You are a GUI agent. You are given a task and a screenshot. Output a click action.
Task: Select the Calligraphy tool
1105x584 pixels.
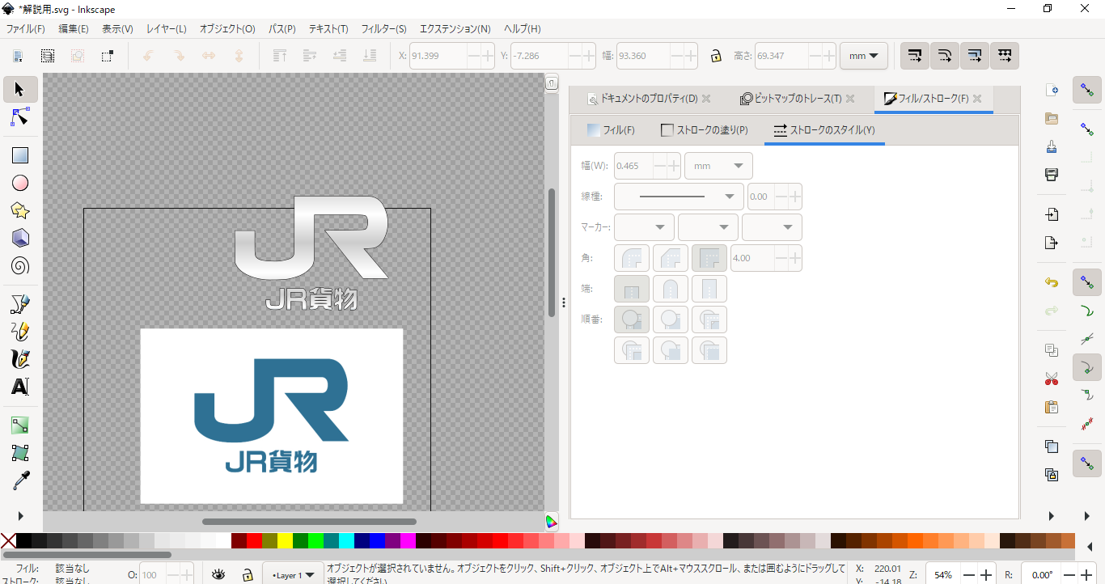coord(20,359)
